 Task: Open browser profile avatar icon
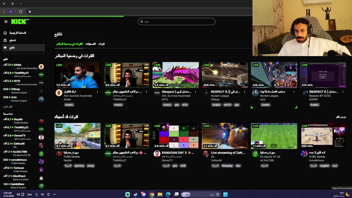11,12
